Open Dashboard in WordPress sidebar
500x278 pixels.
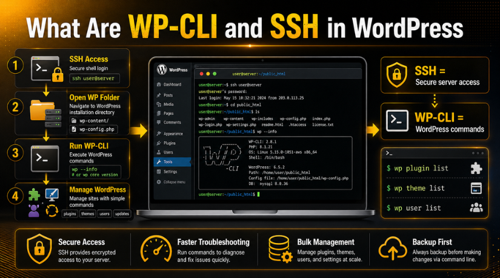click(173, 85)
